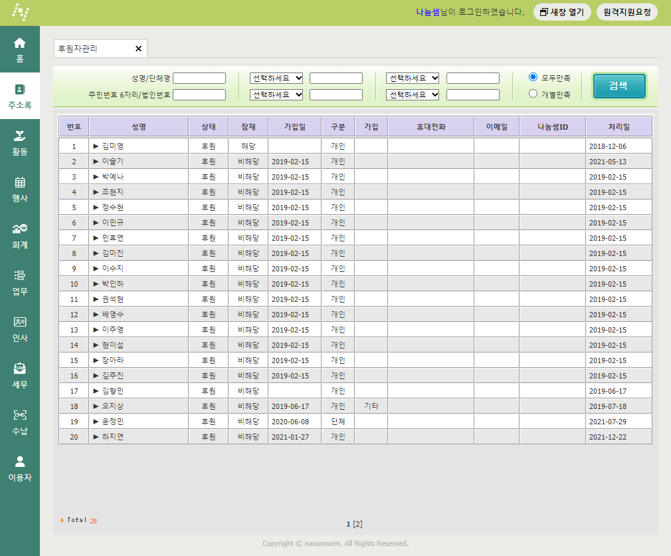The image size is (671, 556).
Task: Open the top-right 선택하세요 dropdown
Action: [x=413, y=78]
